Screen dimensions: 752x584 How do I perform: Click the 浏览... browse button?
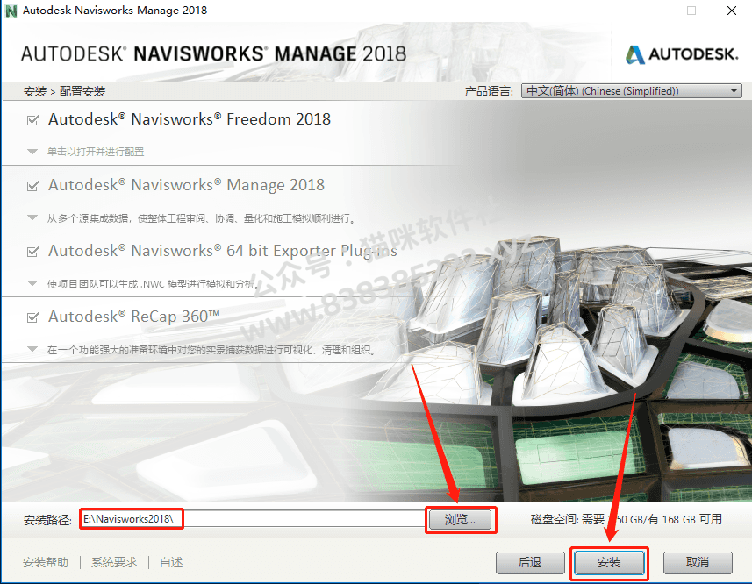click(460, 519)
